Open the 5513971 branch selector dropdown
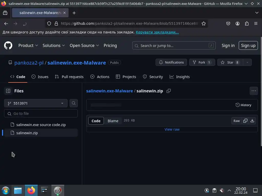 (36, 103)
